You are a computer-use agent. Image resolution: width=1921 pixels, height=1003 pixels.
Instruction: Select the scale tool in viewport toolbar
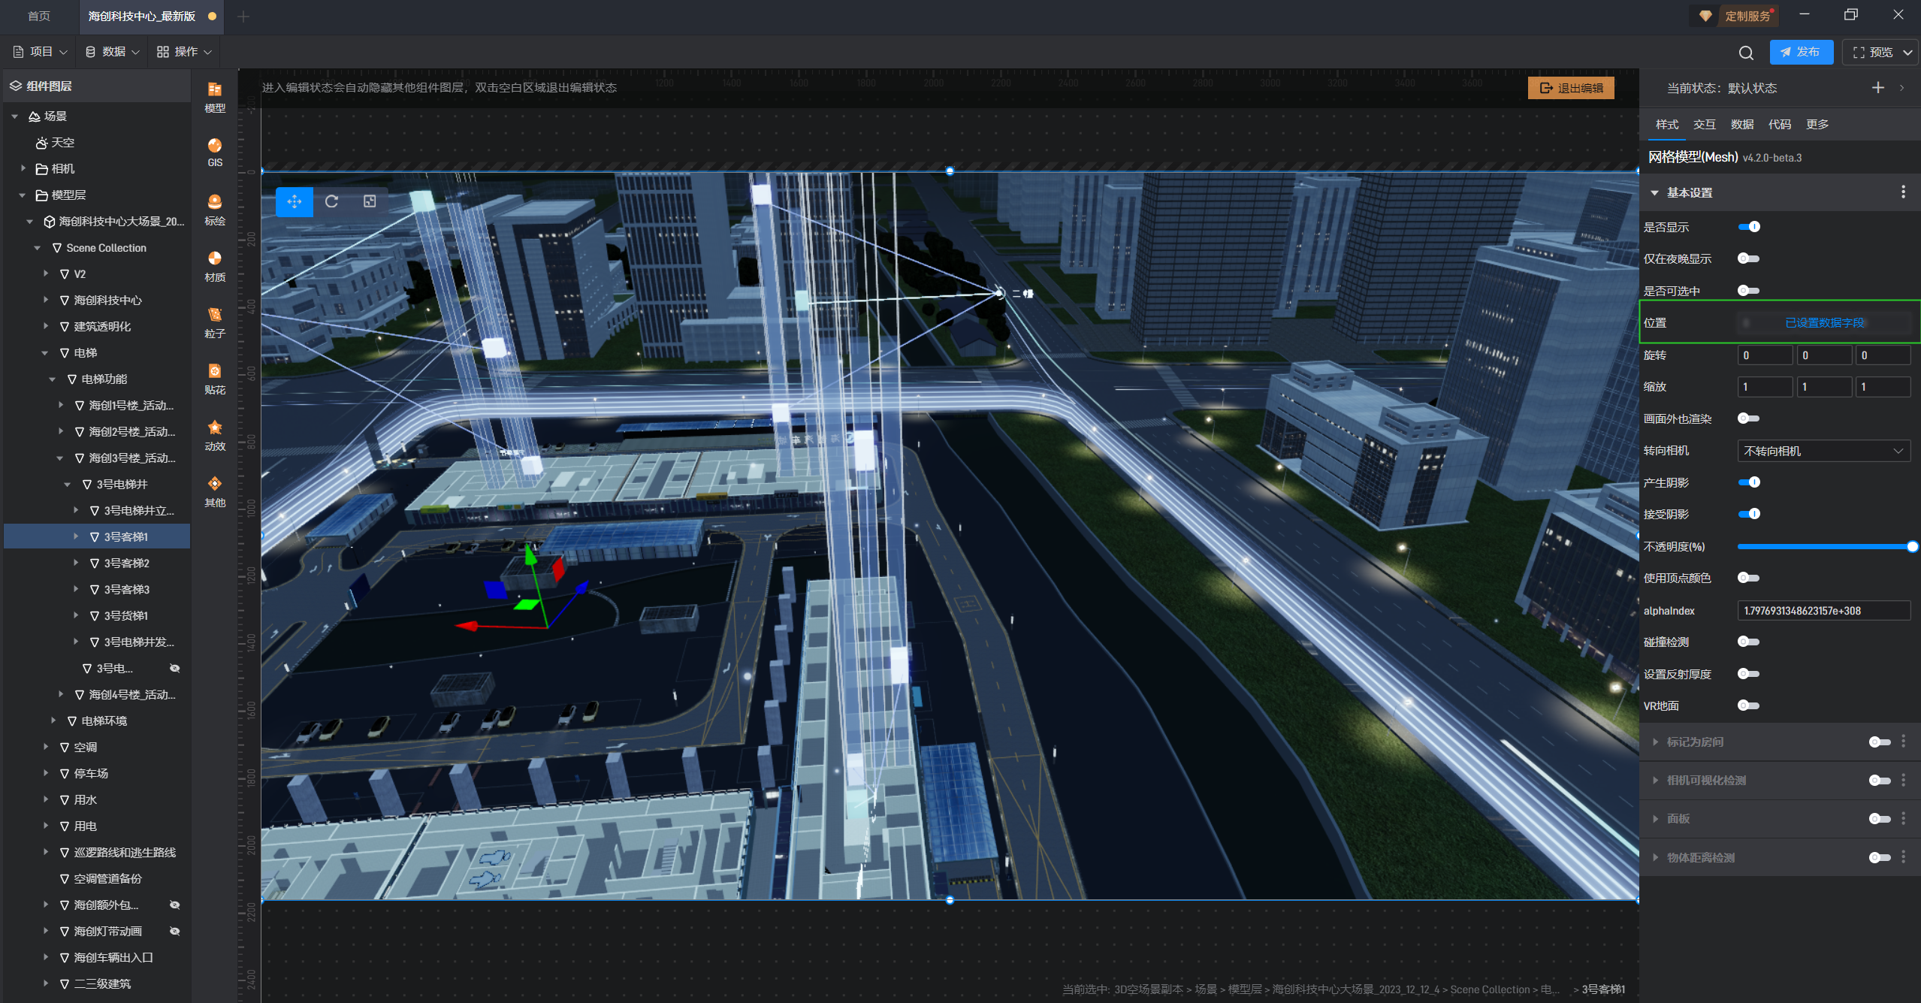[x=370, y=201]
